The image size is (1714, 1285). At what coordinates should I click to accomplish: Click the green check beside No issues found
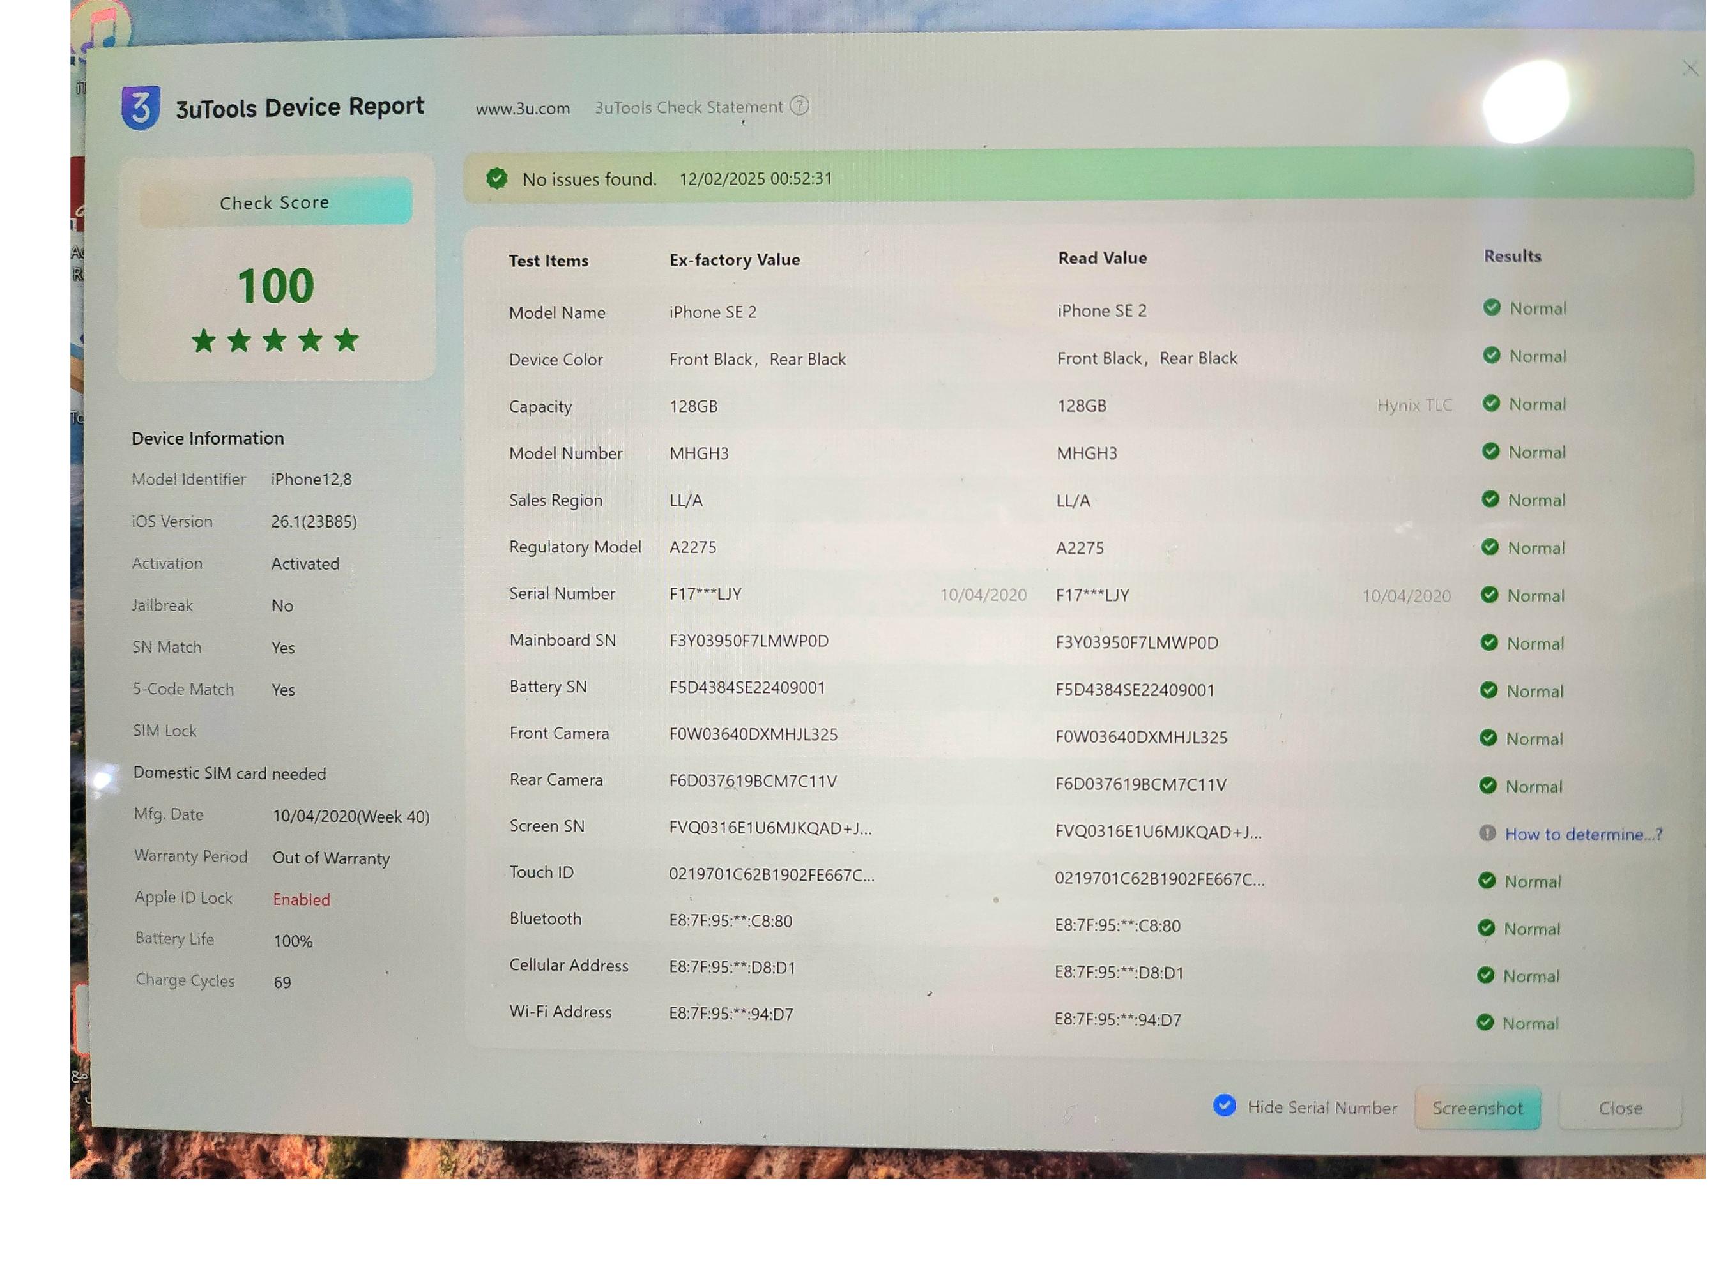click(496, 179)
